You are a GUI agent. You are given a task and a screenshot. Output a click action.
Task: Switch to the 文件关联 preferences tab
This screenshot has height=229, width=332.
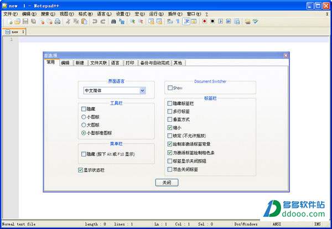tap(98, 63)
